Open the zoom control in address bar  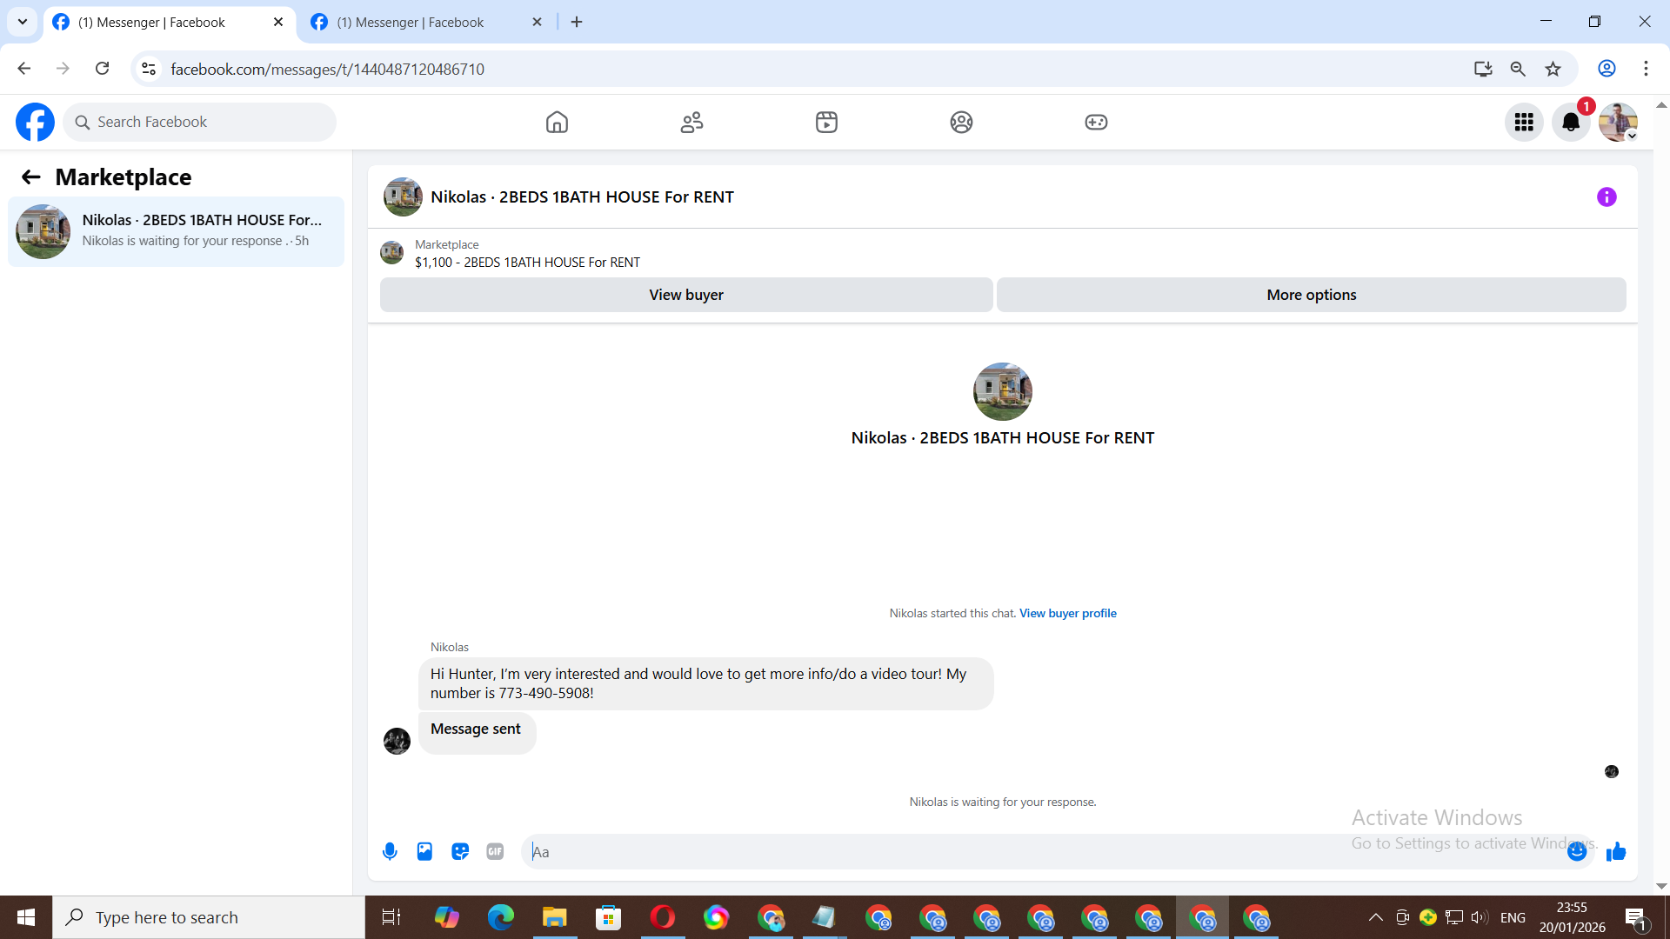[x=1518, y=69]
